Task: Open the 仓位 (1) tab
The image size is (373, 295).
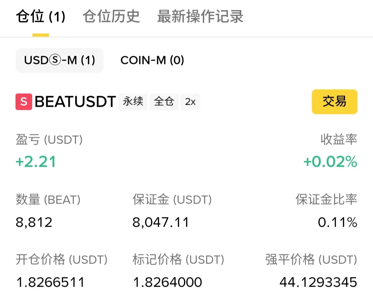Action: click(41, 17)
